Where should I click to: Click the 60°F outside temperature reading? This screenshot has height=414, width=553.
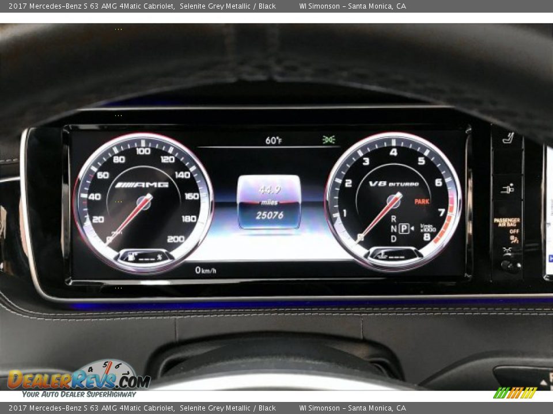click(x=274, y=140)
